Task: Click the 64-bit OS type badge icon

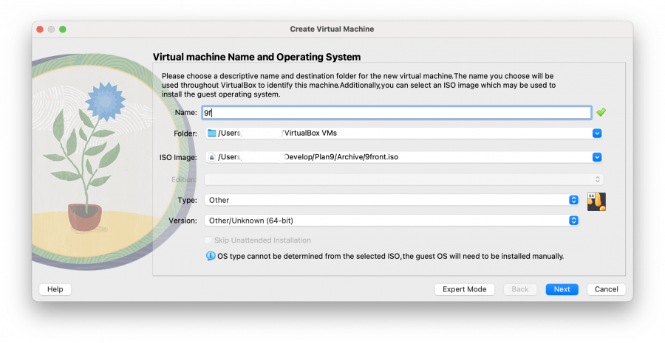Action: click(596, 201)
